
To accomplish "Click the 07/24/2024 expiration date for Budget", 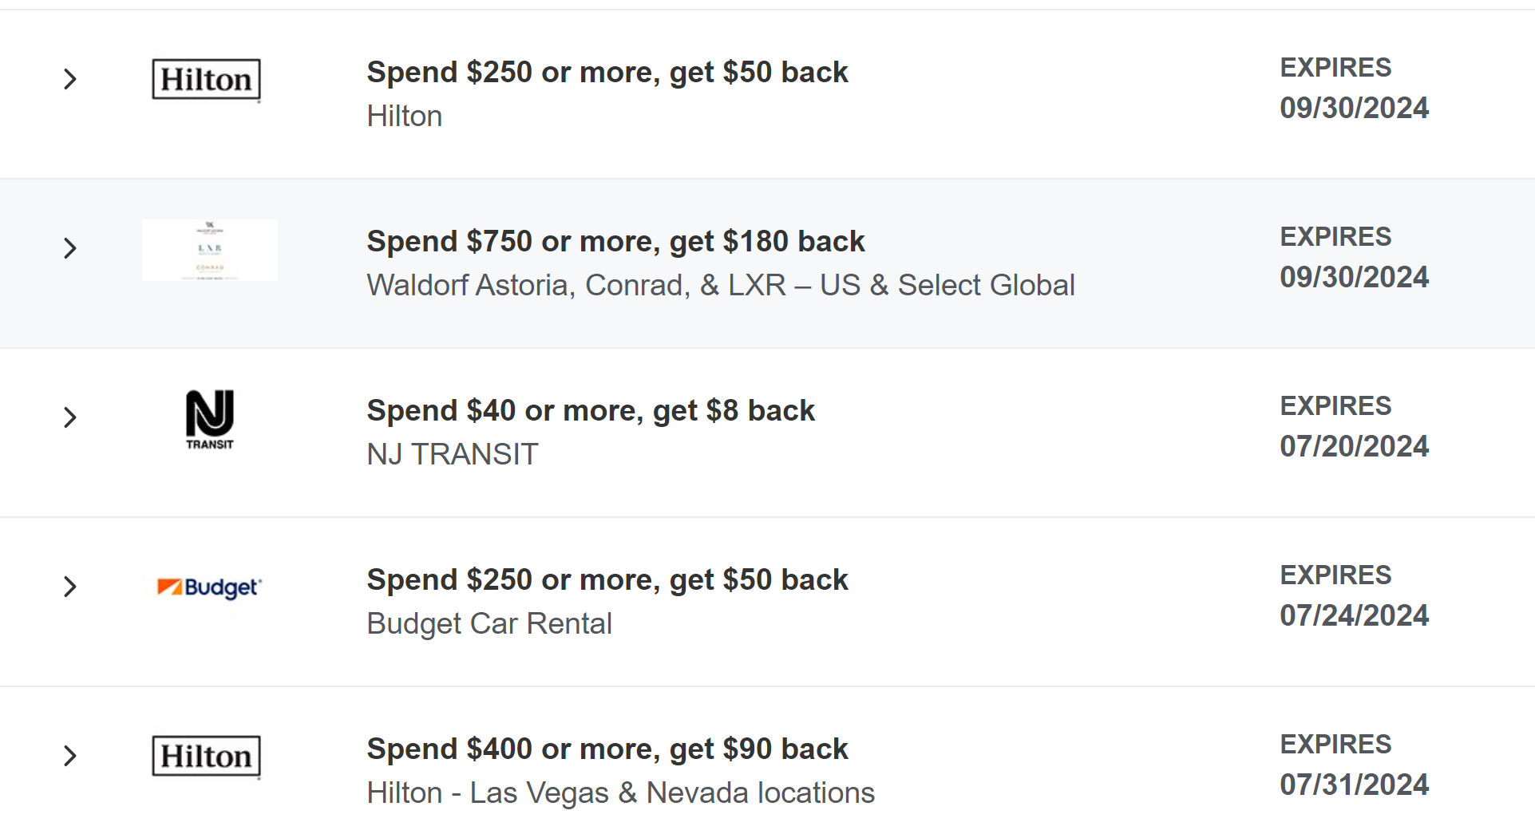I will pos(1354,615).
